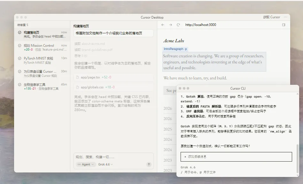Open the 规划 Mission Control task

pos(42,47)
